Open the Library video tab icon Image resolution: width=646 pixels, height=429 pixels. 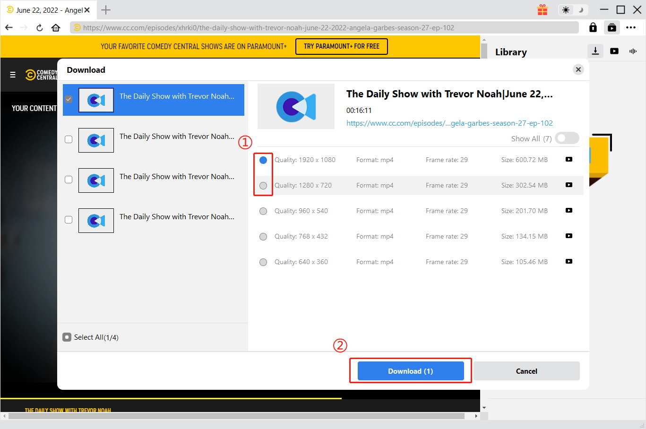pyautogui.click(x=614, y=51)
